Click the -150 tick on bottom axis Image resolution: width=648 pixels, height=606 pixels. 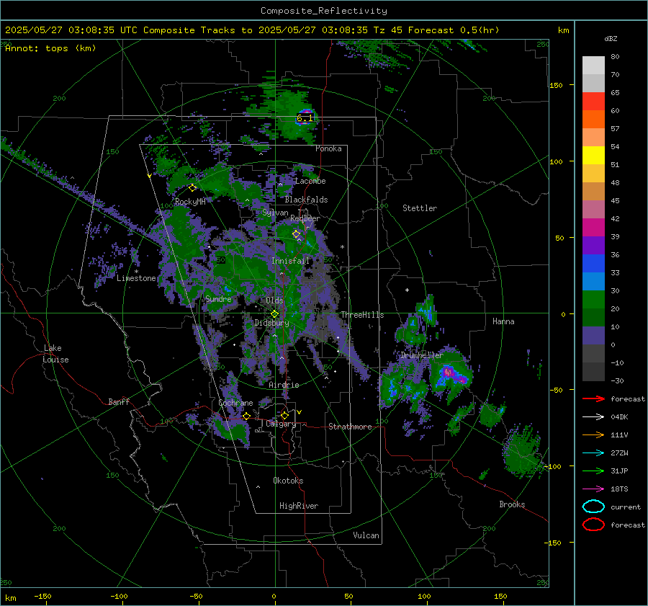click(42, 596)
